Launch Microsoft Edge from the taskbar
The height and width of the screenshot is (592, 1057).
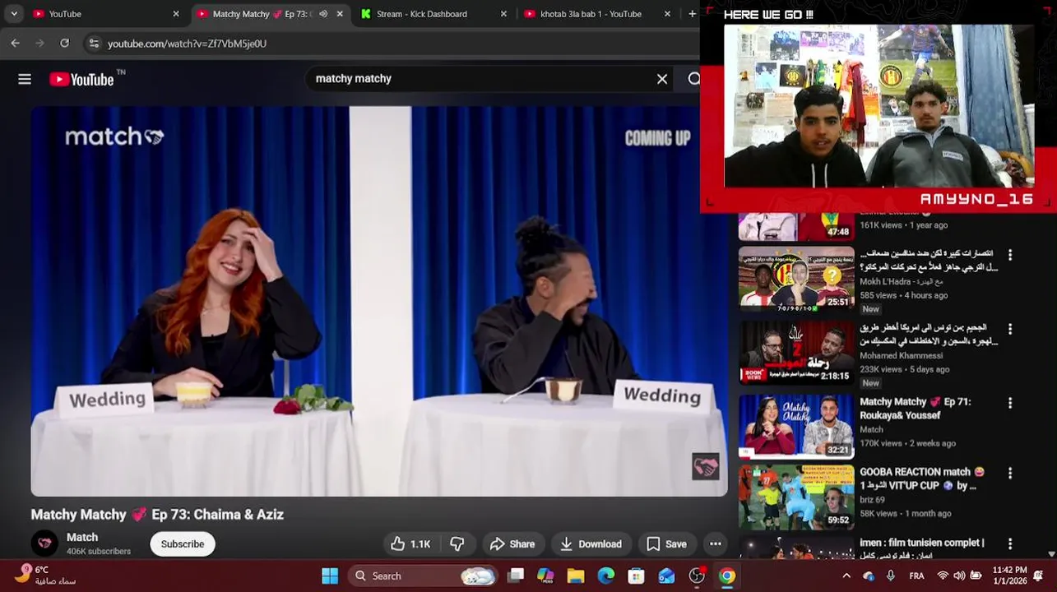[606, 576]
